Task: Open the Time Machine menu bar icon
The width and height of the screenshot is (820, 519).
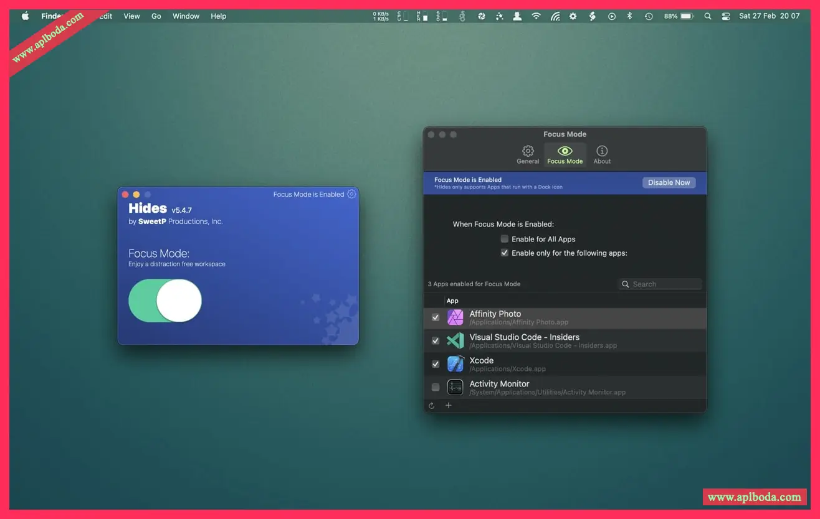Action: (x=649, y=16)
